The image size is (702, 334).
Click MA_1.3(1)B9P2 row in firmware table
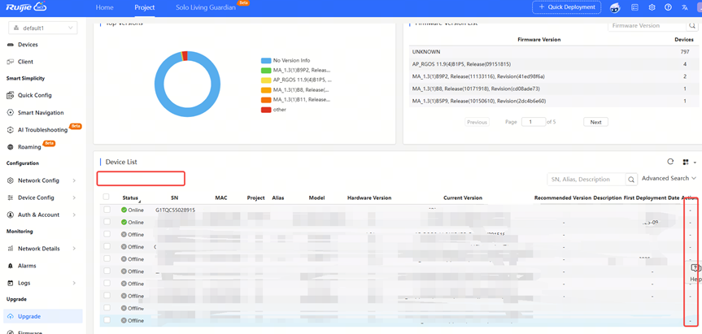click(553, 76)
